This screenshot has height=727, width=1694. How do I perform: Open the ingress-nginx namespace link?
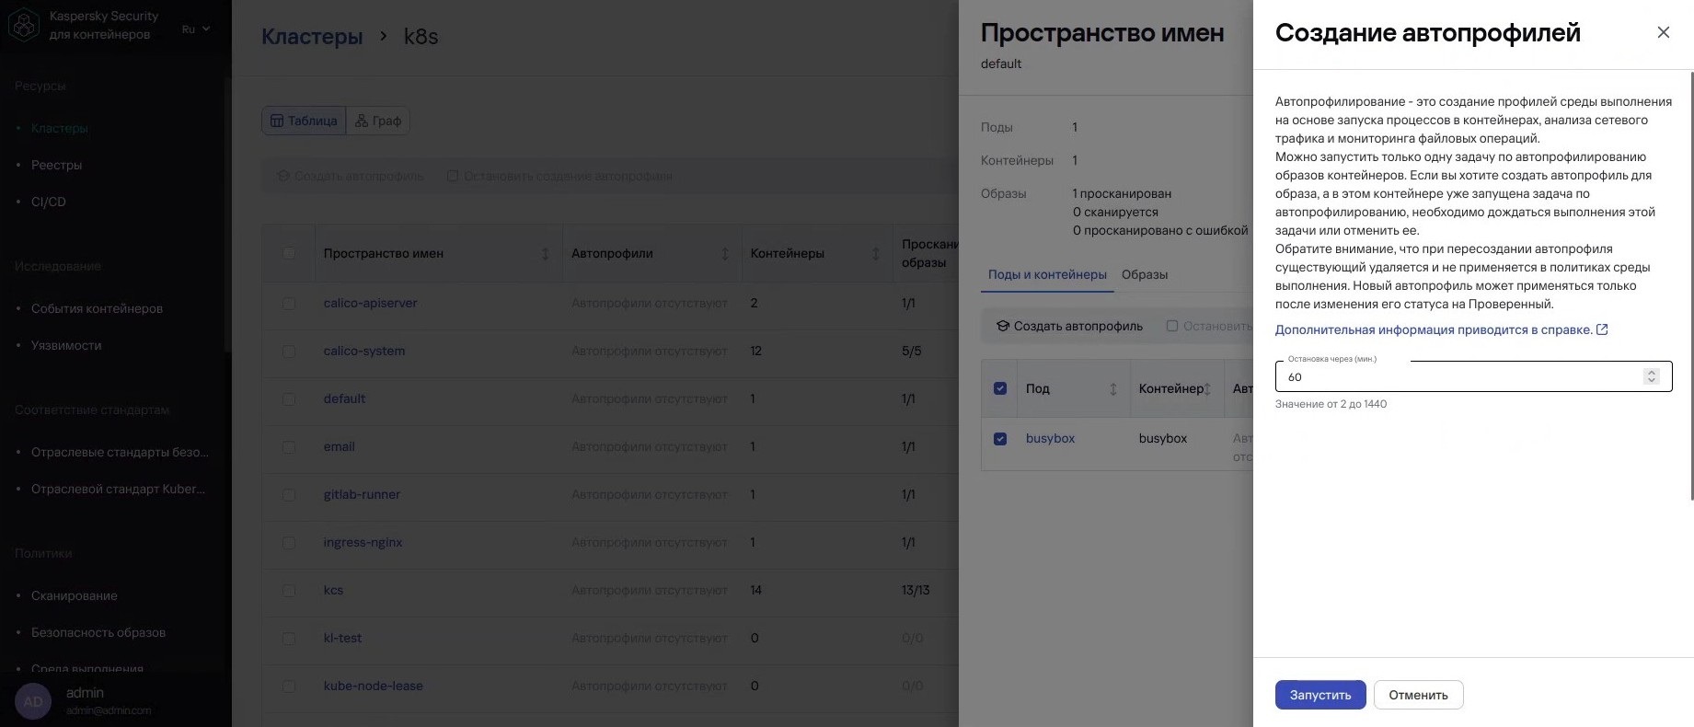click(x=363, y=542)
